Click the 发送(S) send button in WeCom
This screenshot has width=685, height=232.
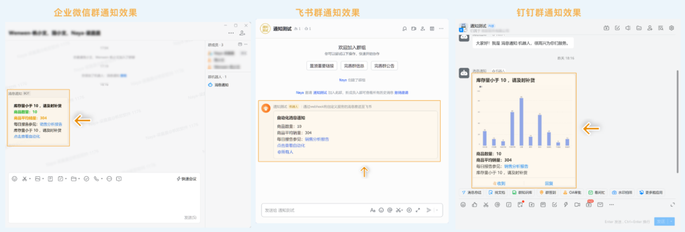tap(190, 217)
